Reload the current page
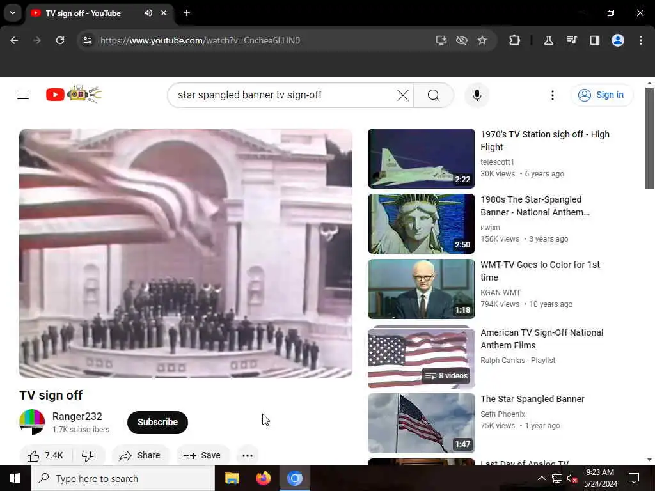Screen dimensions: 655x491 (x=60, y=40)
